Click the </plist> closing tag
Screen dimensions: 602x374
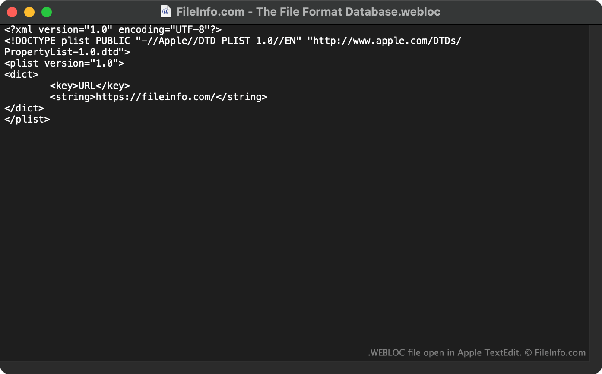(x=27, y=119)
